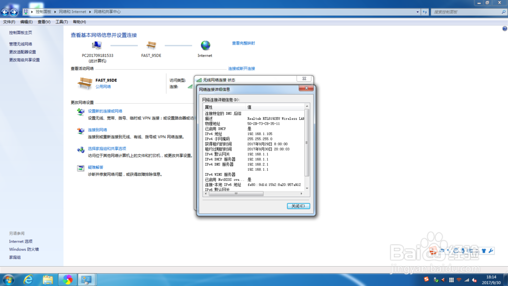Click the 网络和 Internet breadcrumb
Viewport: 508px width, 286px height.
click(73, 12)
